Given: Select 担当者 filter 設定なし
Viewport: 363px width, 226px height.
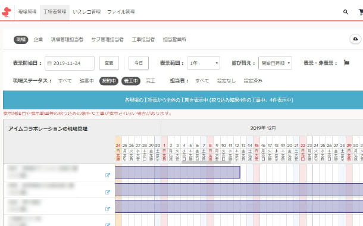Looking at the screenshot, I should 226,81.
